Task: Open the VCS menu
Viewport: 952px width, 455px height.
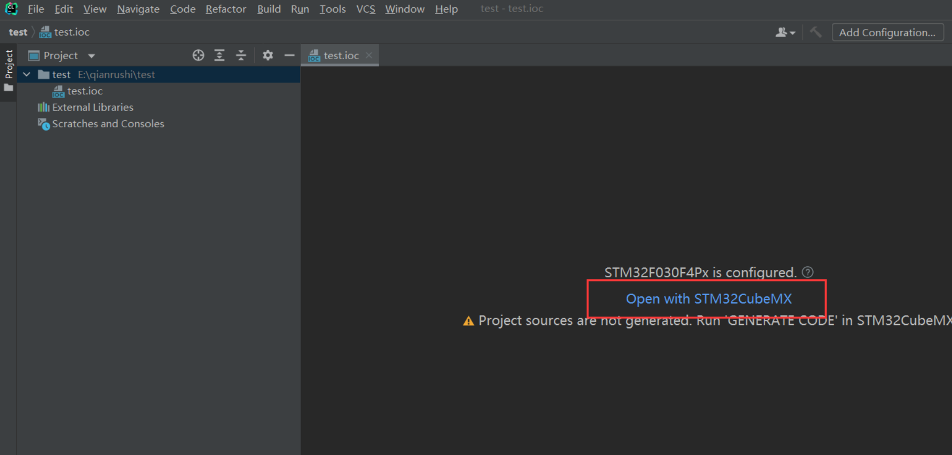Action: pos(366,9)
